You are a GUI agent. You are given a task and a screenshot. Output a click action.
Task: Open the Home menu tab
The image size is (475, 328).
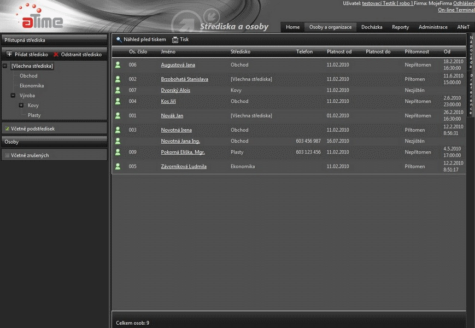[292, 27]
